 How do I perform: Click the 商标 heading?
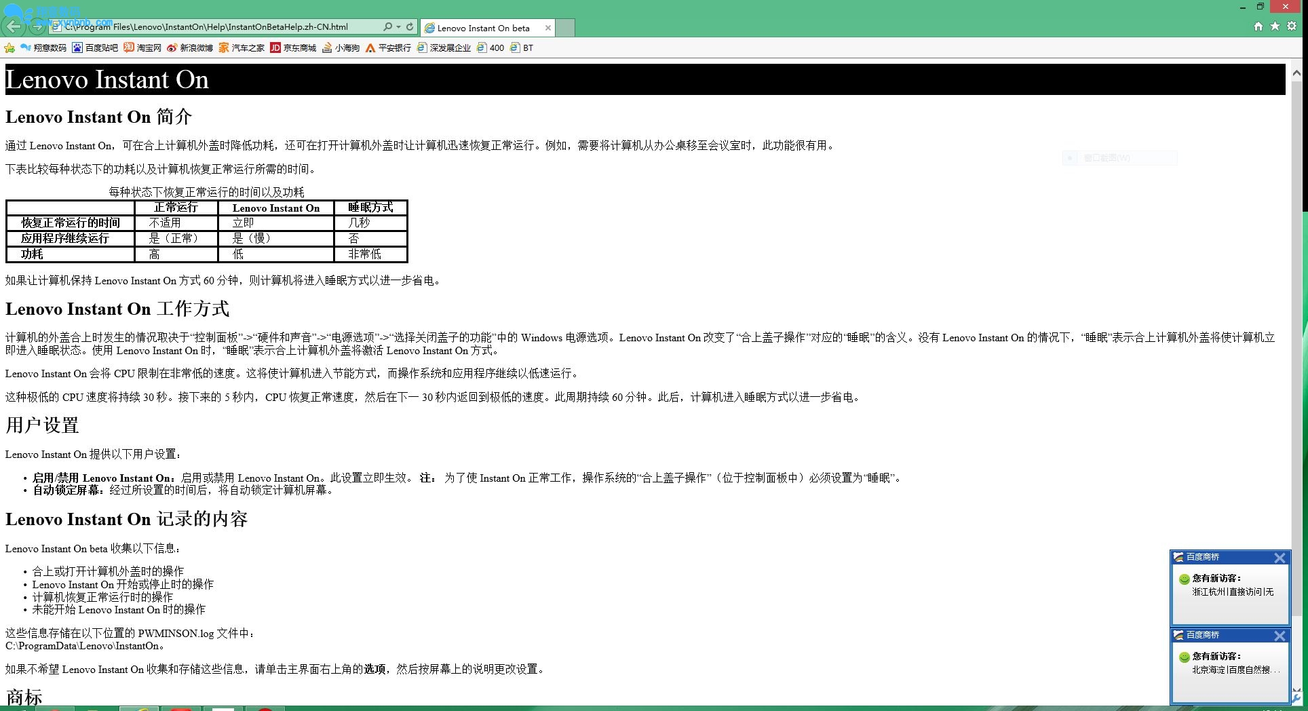pyautogui.click(x=24, y=697)
